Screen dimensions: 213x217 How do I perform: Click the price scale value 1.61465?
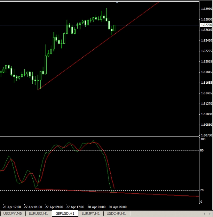206,93
